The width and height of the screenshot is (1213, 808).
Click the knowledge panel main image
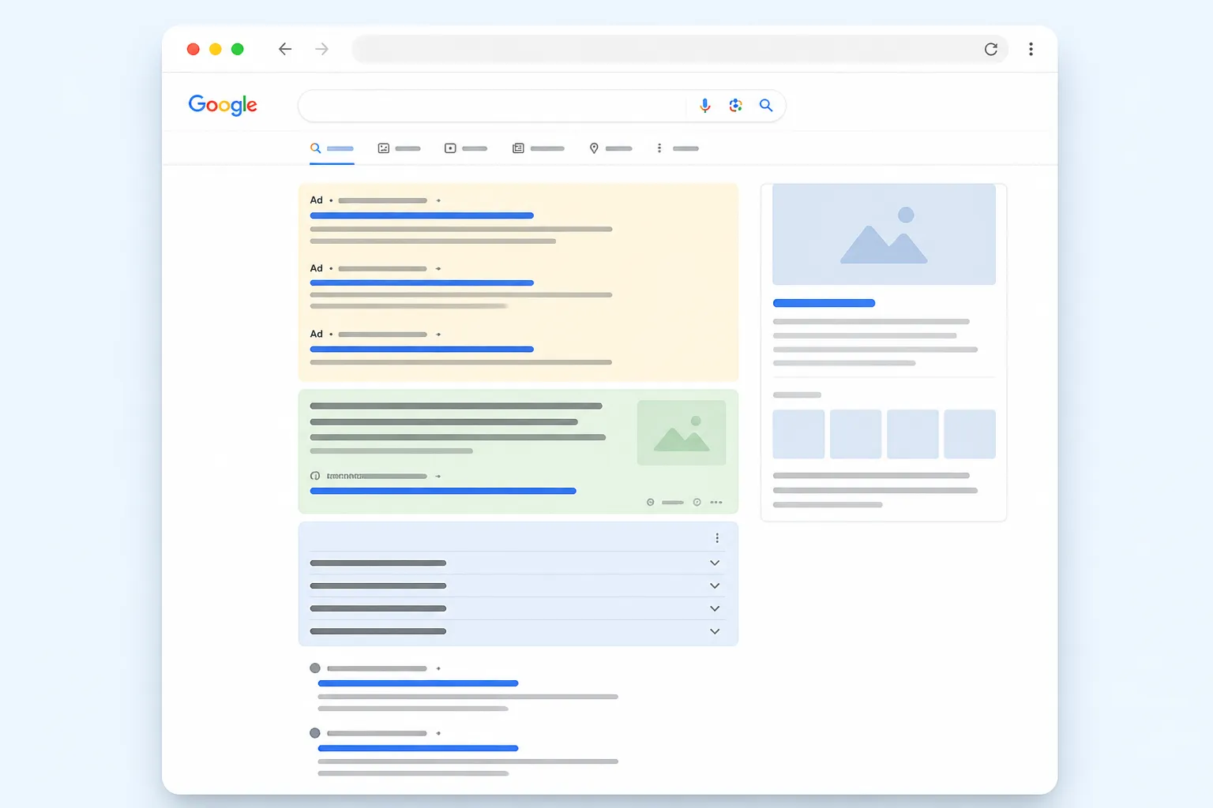click(x=884, y=234)
